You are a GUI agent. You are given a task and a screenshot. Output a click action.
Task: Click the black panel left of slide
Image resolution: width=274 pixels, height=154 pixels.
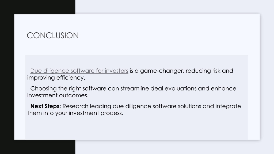click(x=7, y=77)
